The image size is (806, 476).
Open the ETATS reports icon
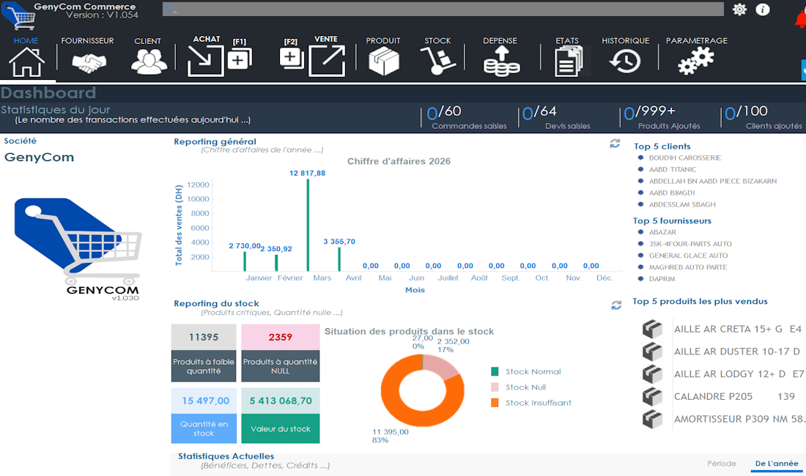coord(568,62)
